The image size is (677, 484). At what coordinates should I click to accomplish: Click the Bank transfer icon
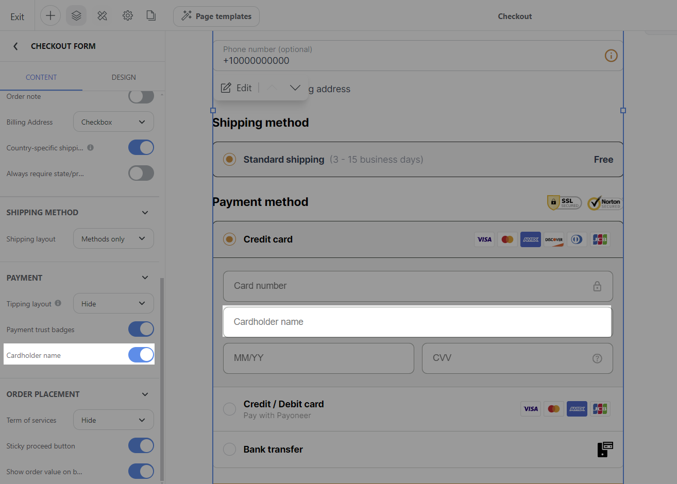pyautogui.click(x=605, y=450)
